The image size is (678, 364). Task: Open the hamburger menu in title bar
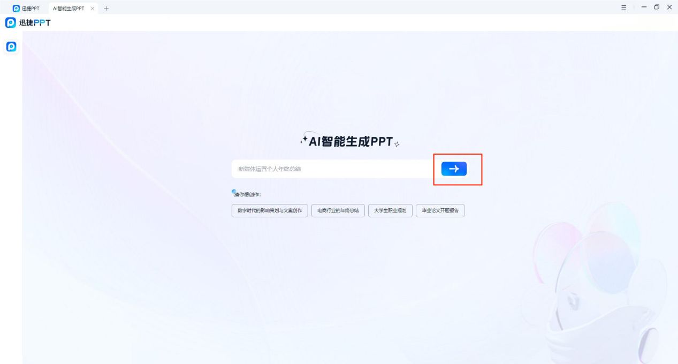point(624,7)
